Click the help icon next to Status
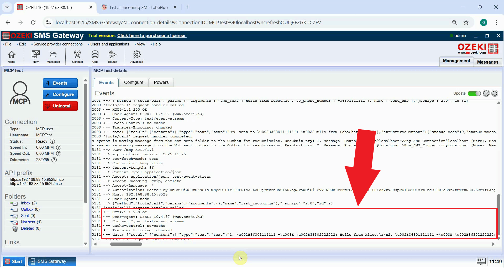 pyautogui.click(x=52, y=141)
